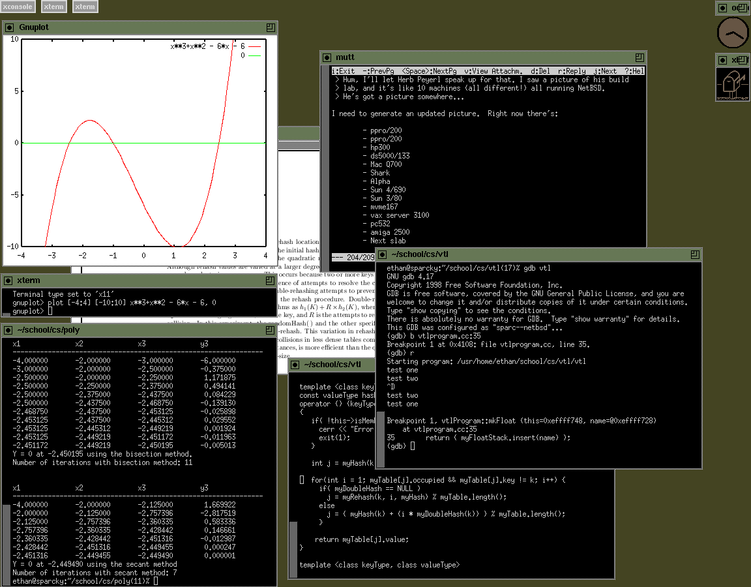The width and height of the screenshot is (751, 587).
Task: Click the cursor at the empty gnuplot> prompt
Action: click(x=50, y=311)
